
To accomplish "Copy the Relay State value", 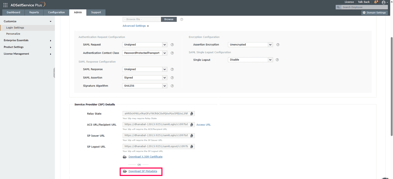I will [192, 113].
